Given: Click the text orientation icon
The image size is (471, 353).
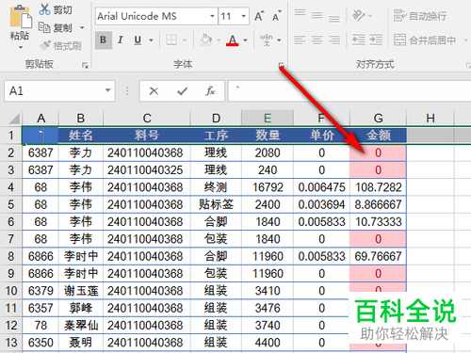Looking at the screenshot, I should coord(359,15).
